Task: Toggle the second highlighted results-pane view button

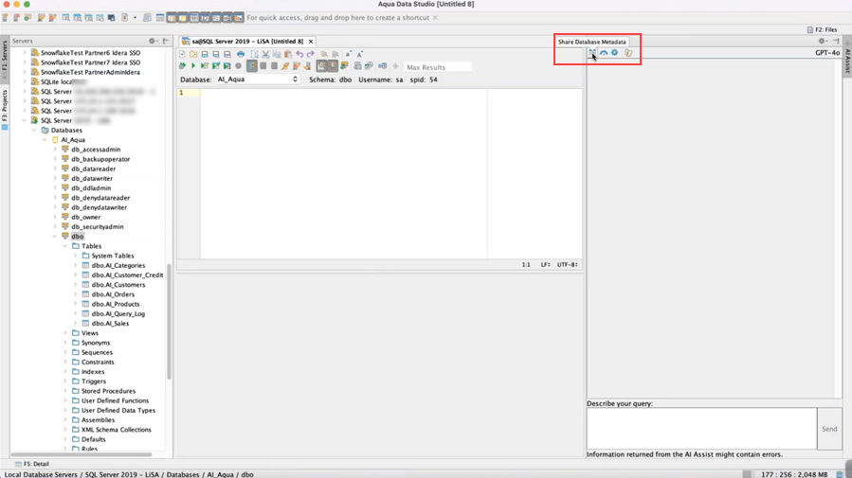Action: point(333,65)
